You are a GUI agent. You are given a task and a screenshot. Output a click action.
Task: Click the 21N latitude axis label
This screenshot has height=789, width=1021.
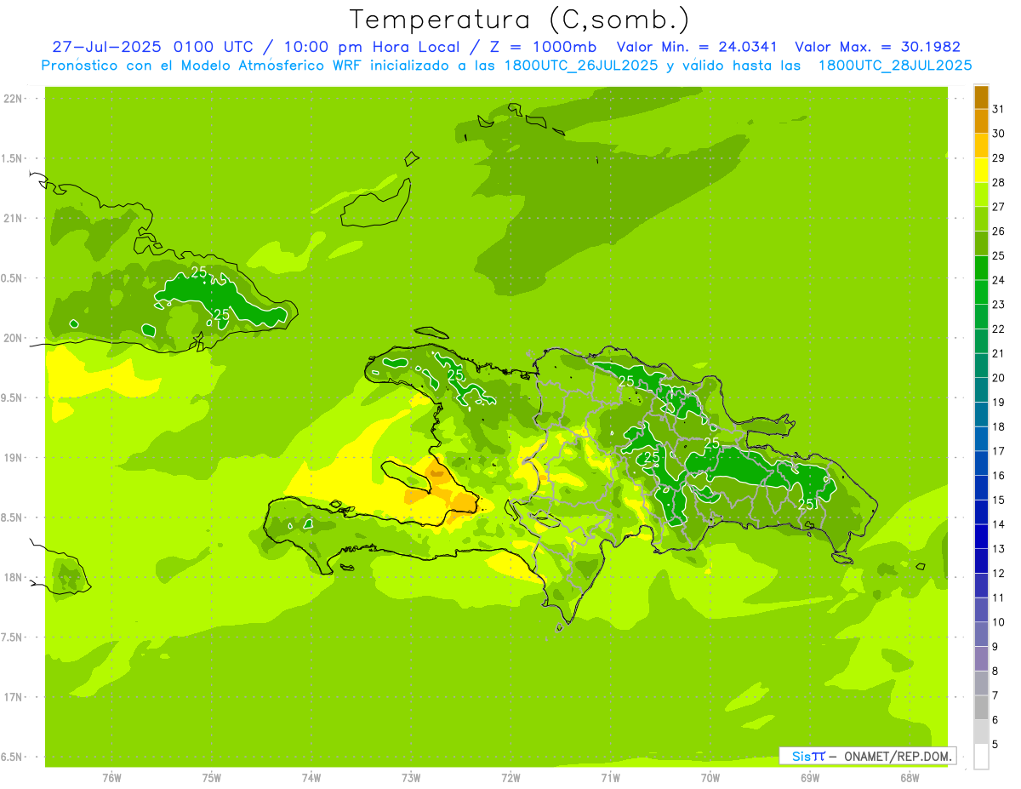(13, 219)
